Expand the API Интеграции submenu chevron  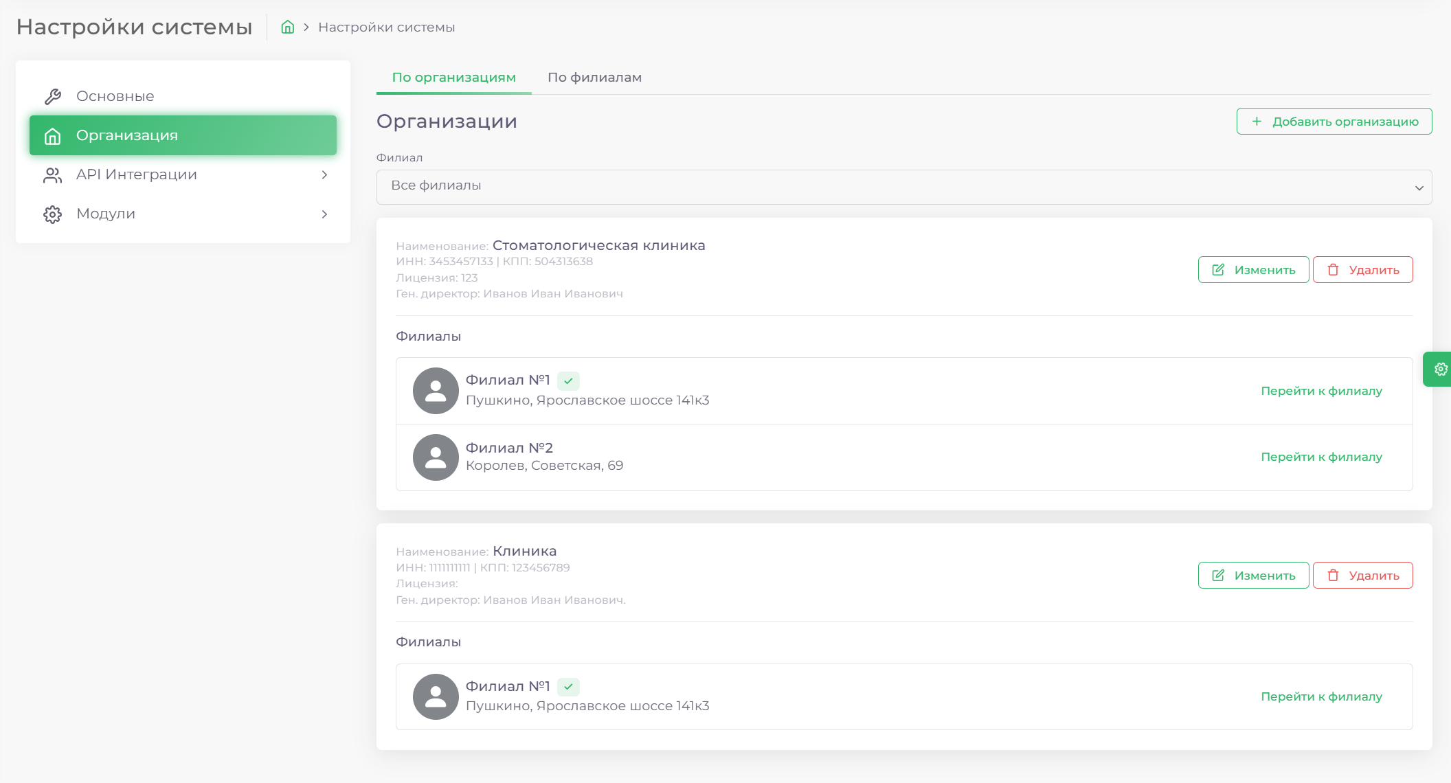324,175
